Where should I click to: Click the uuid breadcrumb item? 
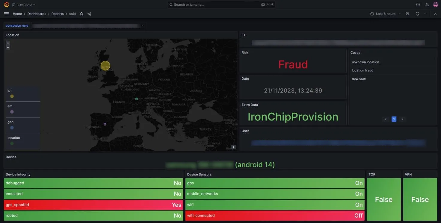click(73, 14)
